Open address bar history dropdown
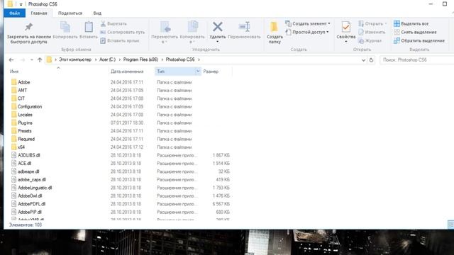 [x=363, y=60]
